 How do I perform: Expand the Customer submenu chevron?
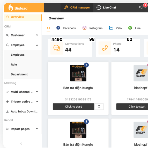point(37,35)
